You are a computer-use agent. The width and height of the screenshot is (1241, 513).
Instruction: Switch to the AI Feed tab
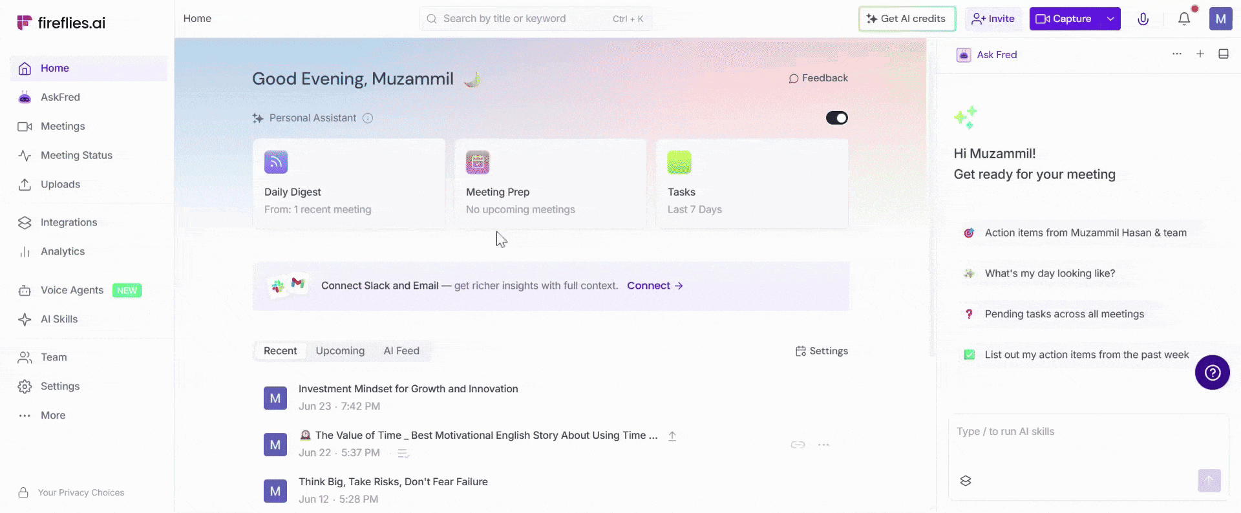(x=401, y=351)
